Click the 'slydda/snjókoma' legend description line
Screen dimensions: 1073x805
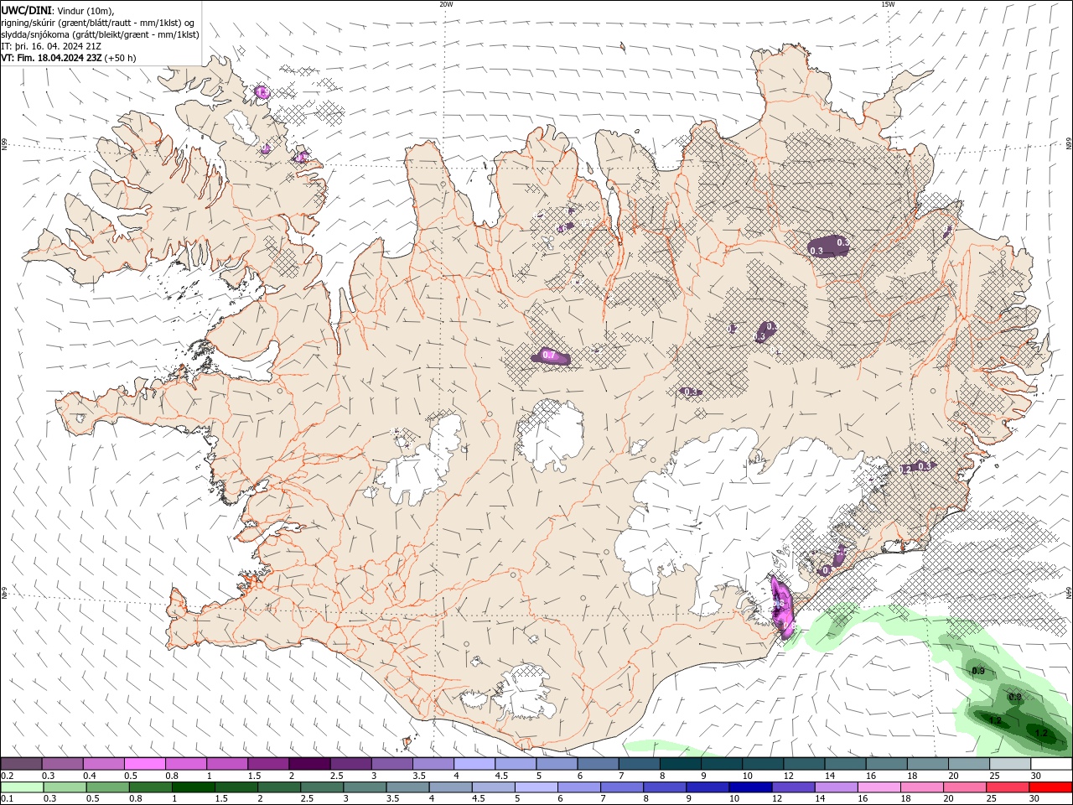pyautogui.click(x=101, y=34)
